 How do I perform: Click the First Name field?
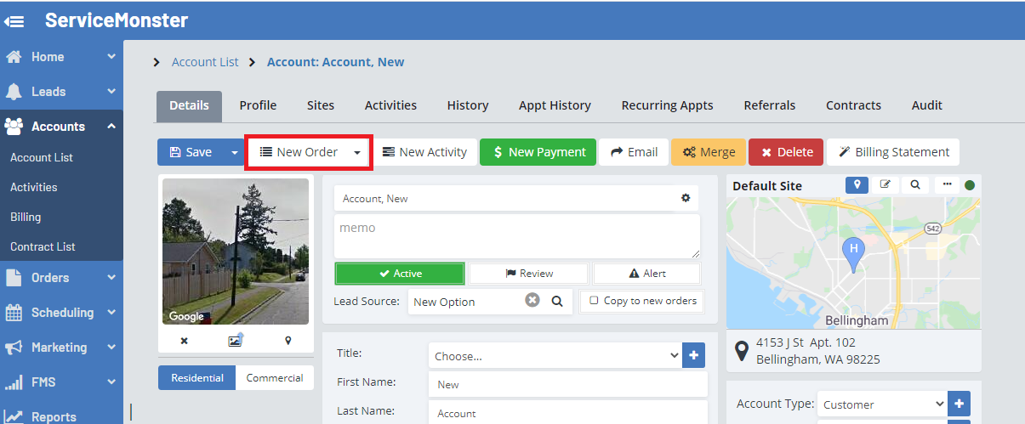tap(567, 384)
